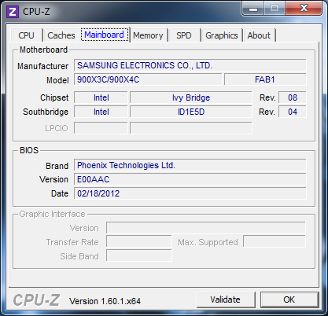Click the Validate button
The height and width of the screenshot is (316, 328).
coord(226,299)
